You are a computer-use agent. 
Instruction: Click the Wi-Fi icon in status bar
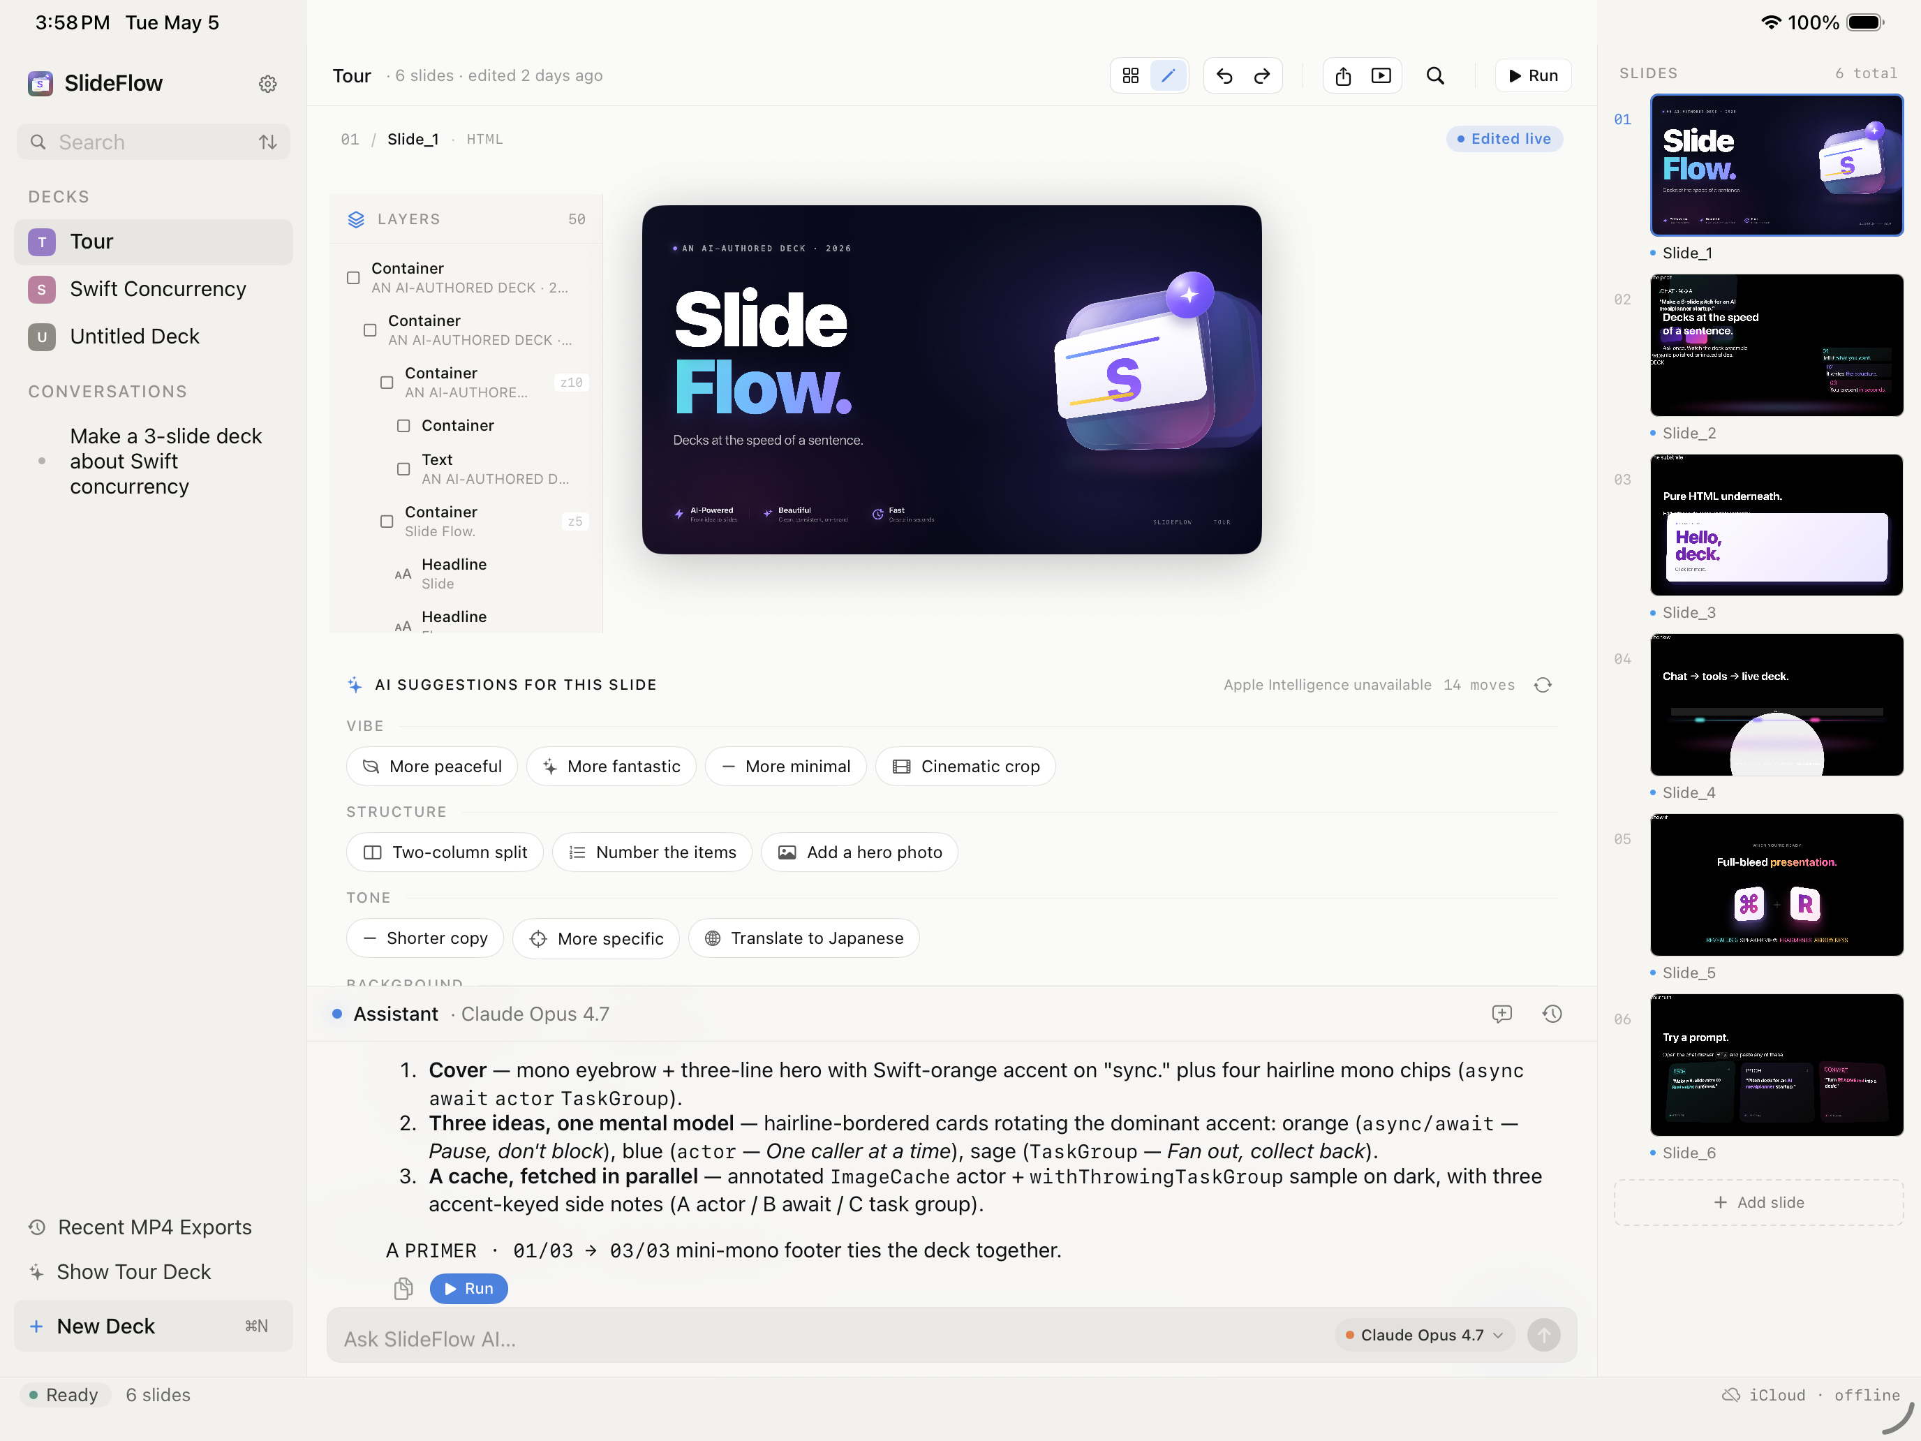click(1771, 22)
